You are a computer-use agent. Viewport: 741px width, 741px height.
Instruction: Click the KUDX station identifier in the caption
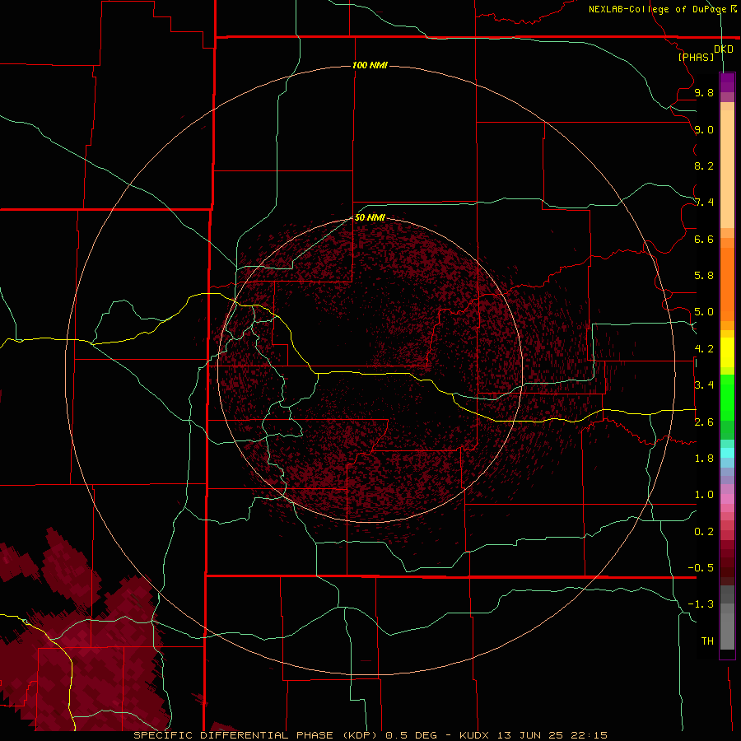475,735
